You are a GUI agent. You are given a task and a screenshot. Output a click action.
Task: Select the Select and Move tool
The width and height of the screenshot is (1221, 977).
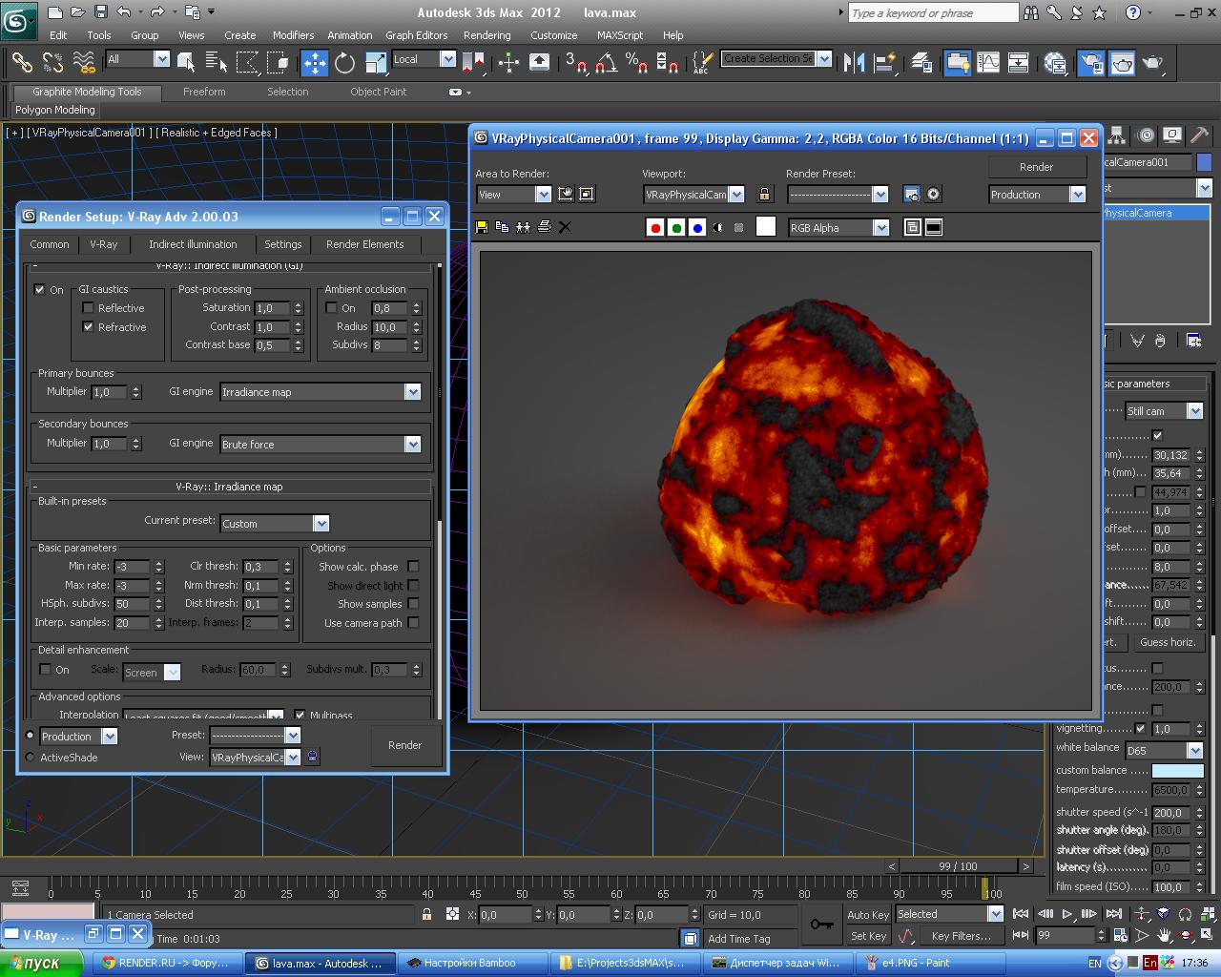[314, 63]
